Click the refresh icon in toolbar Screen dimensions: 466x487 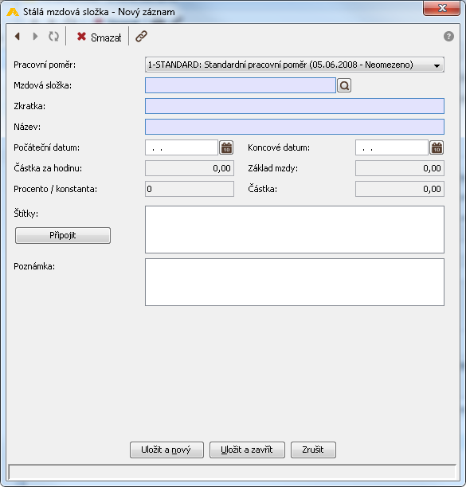coord(53,37)
